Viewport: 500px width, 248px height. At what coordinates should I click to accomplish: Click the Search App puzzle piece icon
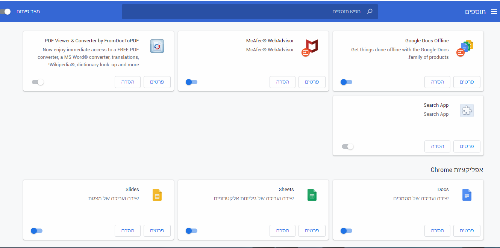point(467,111)
